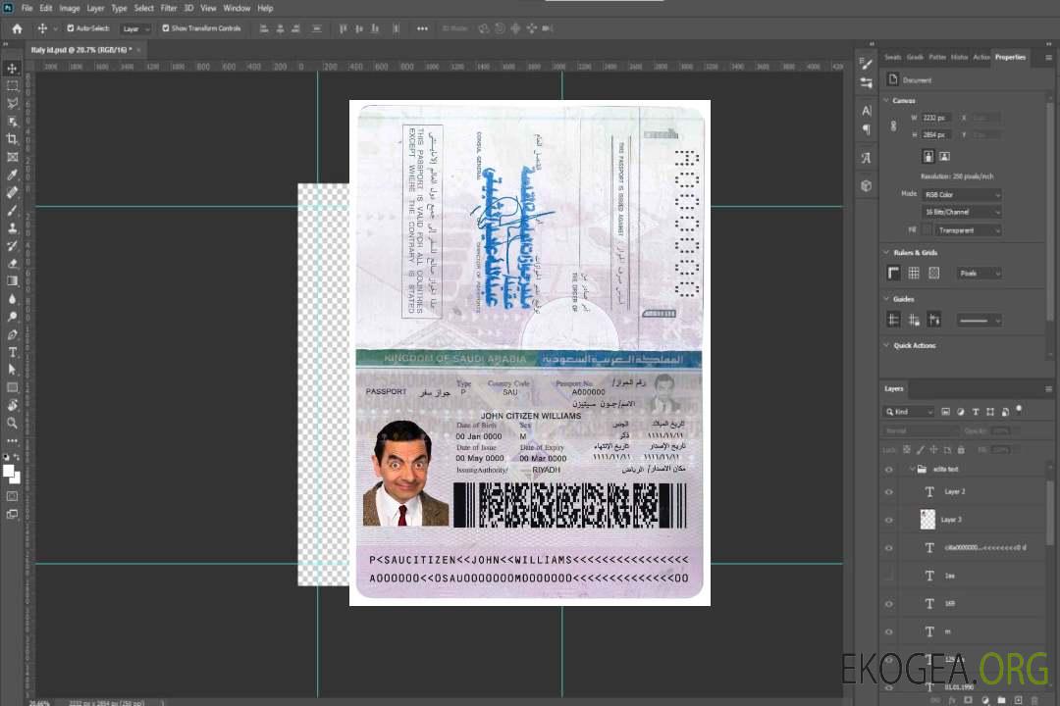
Task: Select the Brush tool
Action: point(12,210)
